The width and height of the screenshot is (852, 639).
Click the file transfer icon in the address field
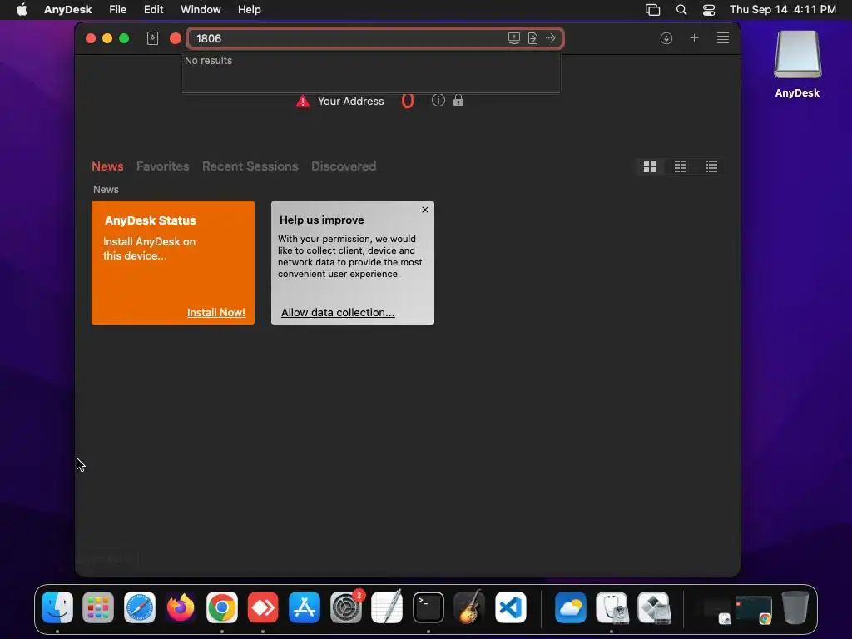click(532, 38)
